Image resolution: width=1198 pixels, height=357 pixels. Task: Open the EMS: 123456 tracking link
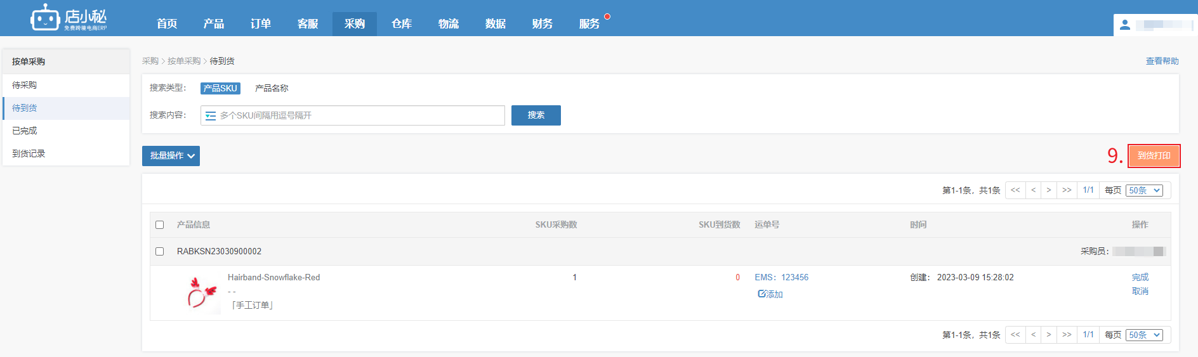pos(782,277)
